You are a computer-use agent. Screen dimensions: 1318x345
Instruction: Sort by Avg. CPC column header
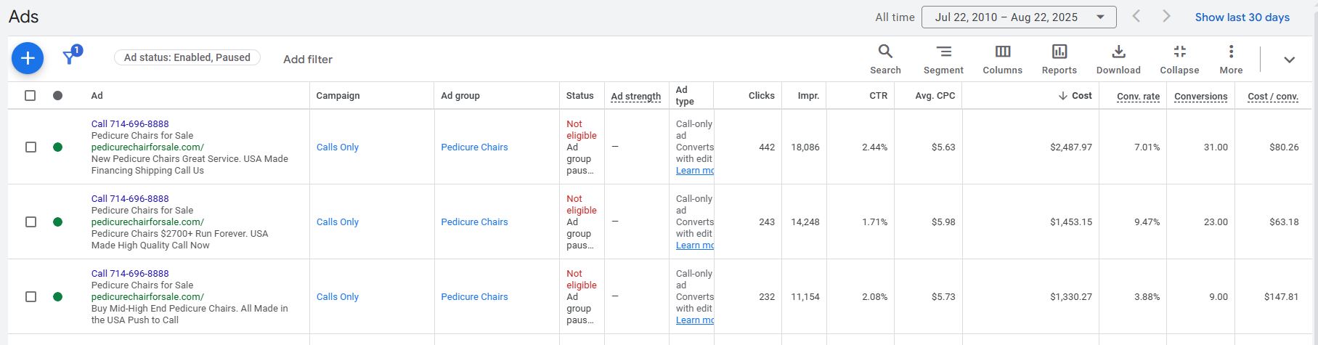pos(935,96)
